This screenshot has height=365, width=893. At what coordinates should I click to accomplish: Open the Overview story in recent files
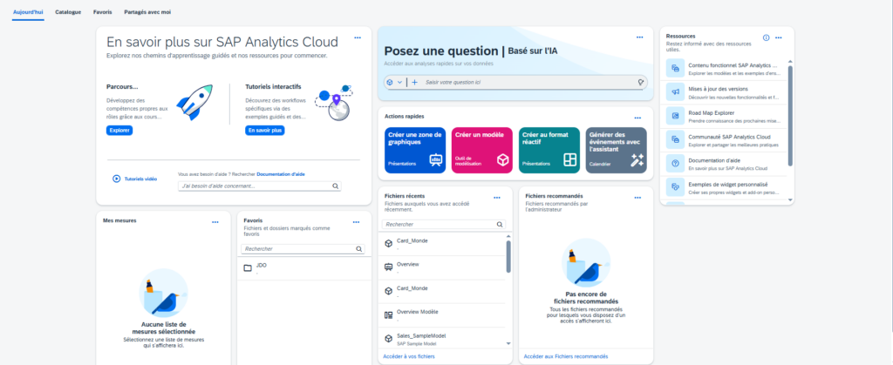(441, 267)
